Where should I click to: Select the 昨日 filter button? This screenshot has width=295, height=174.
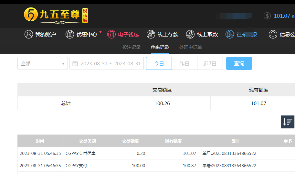tap(184, 63)
